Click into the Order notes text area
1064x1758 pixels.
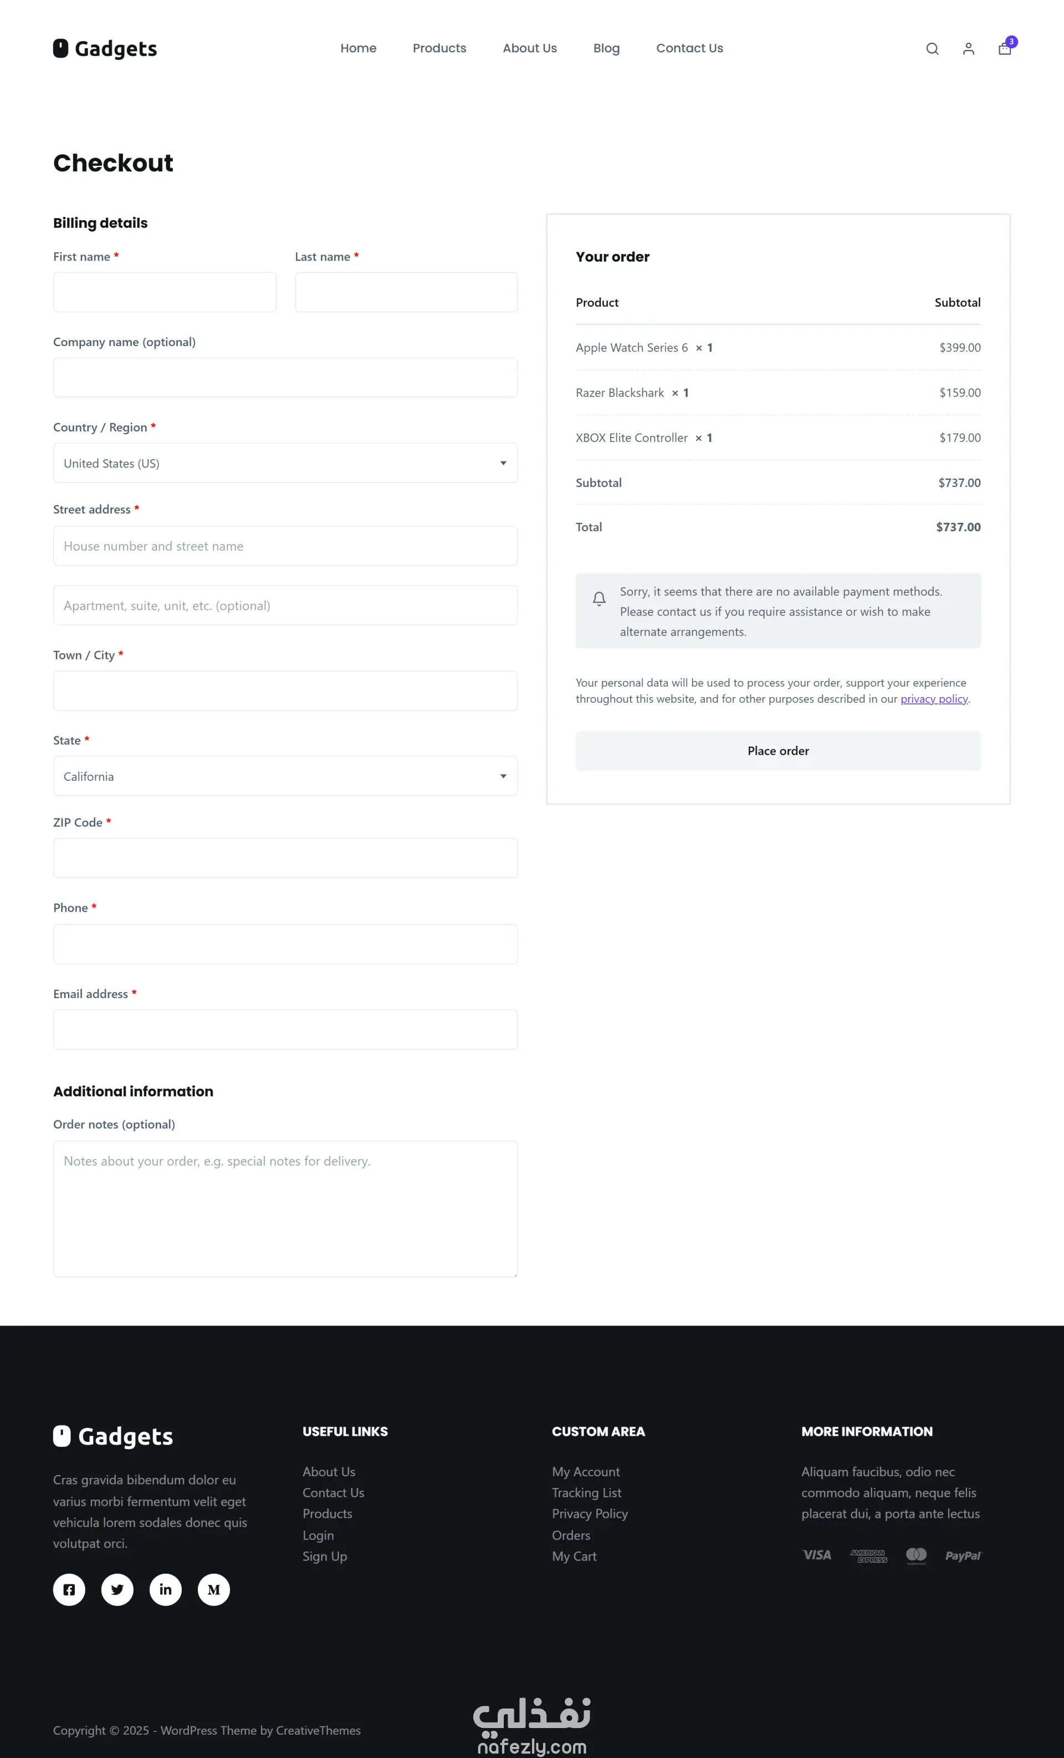click(x=285, y=1208)
